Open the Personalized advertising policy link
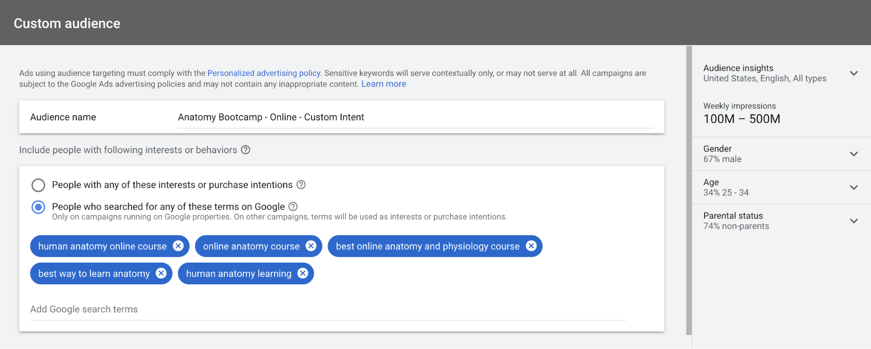The width and height of the screenshot is (871, 349). (x=264, y=73)
